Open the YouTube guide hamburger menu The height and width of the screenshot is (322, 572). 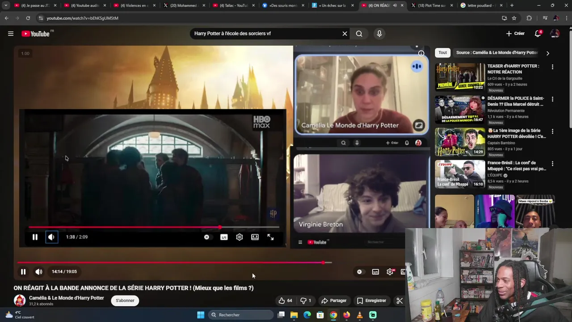[11, 34]
